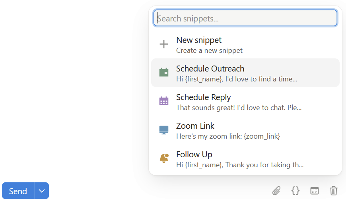The width and height of the screenshot is (346, 201).
Task: Choose the Schedule Outreach snippet title
Action: point(210,69)
